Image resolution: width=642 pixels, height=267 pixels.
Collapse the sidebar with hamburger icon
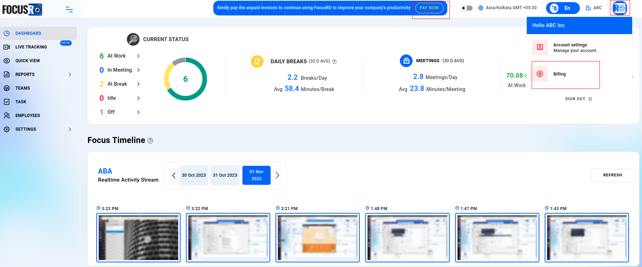tap(69, 9)
